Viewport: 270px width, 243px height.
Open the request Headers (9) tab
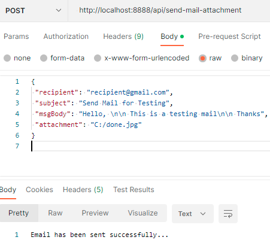pyautogui.click(x=123, y=37)
